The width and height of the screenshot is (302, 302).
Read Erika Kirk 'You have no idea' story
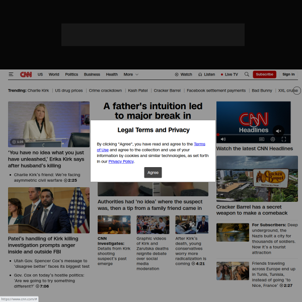tap(46, 159)
